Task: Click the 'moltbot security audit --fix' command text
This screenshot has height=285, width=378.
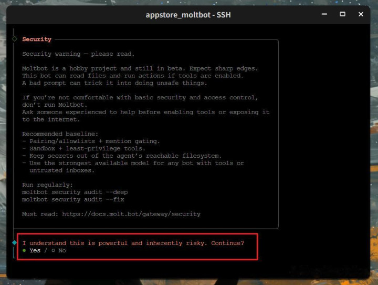Action: pos(73,199)
